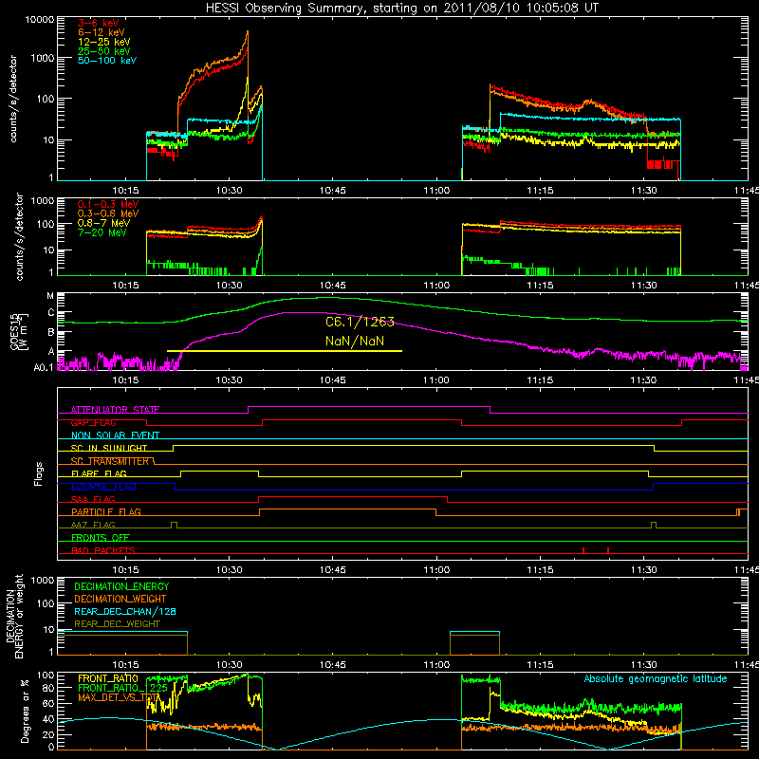Click the FRONT_RATIO_1225 legend label
The height and width of the screenshot is (759, 759).
122,688
